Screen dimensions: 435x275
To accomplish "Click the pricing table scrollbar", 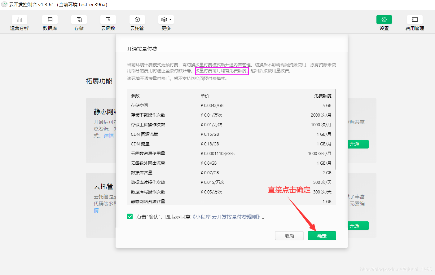I will pos(336,129).
